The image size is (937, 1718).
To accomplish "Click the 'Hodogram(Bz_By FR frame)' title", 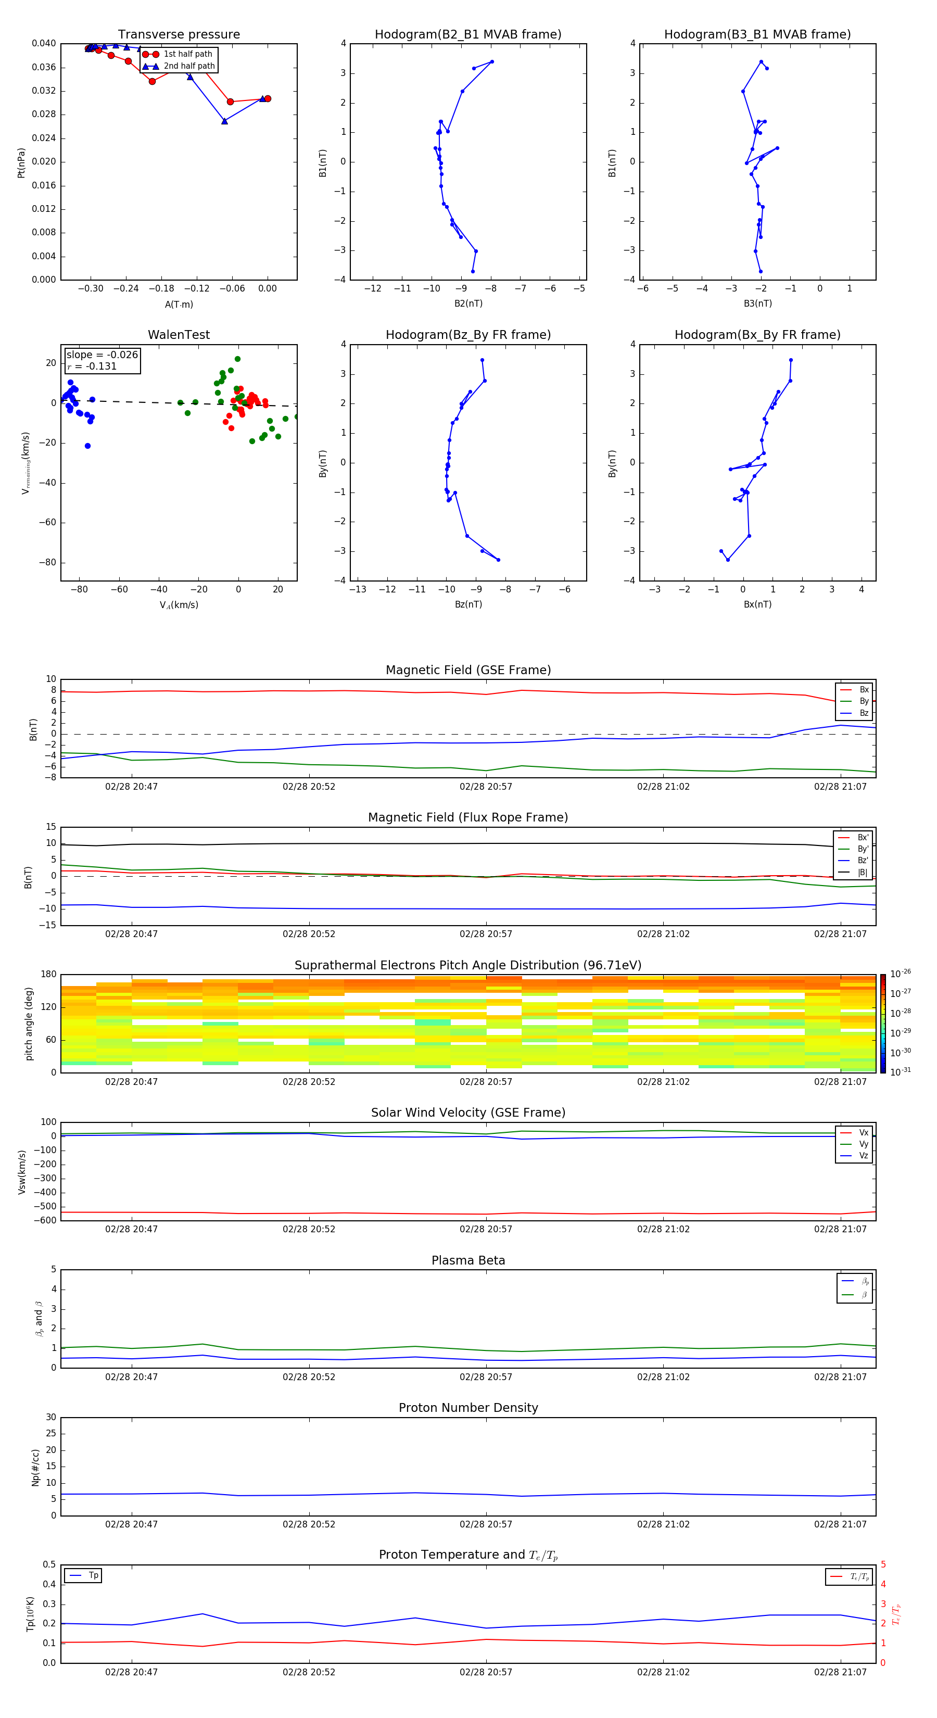I will pyautogui.click(x=468, y=335).
